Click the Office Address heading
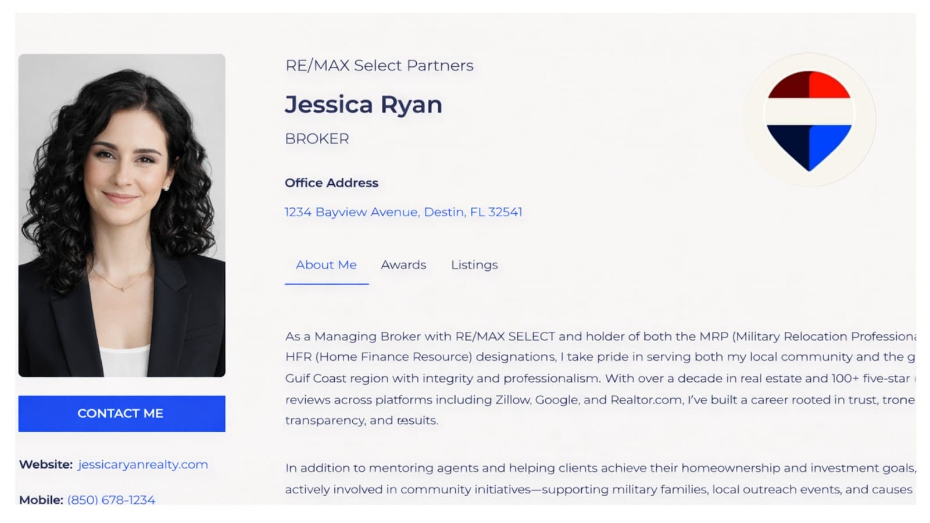The height and width of the screenshot is (523, 930). click(331, 183)
